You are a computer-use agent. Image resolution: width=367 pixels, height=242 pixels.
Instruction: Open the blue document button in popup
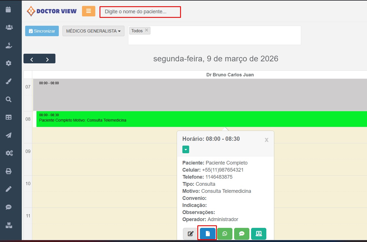[208, 234]
